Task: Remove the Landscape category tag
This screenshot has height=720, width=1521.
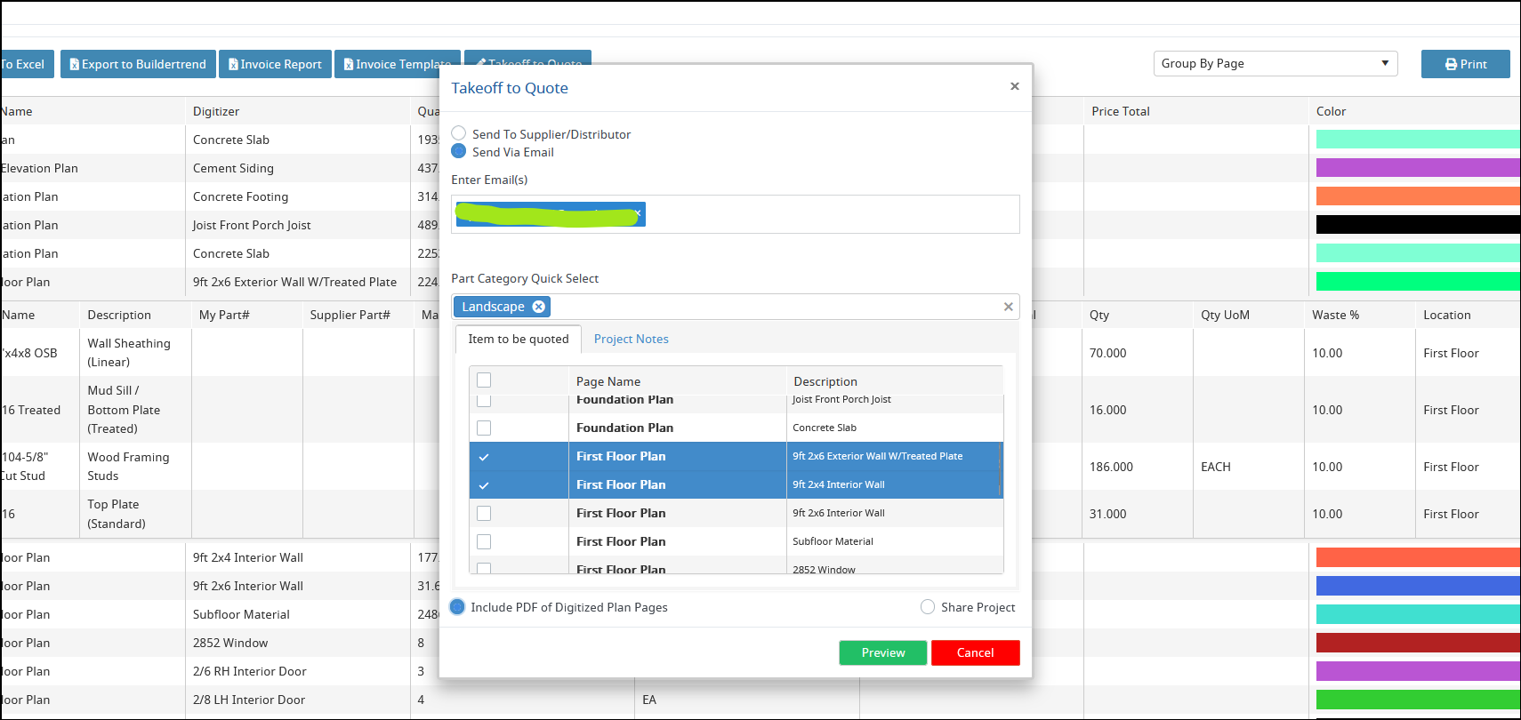Action: [x=538, y=307]
